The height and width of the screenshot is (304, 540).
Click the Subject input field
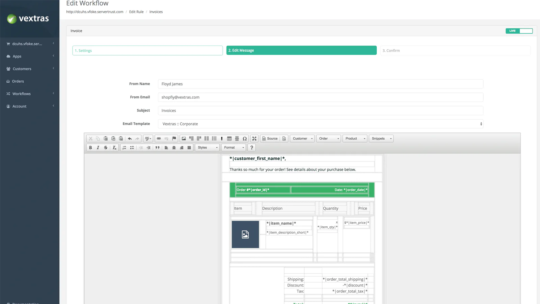[x=321, y=110]
